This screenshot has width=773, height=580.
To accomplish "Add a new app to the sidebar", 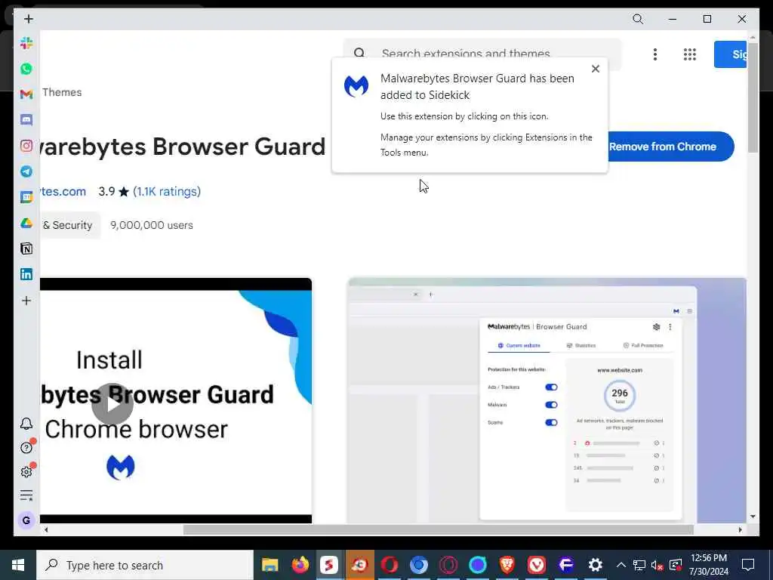I will click(x=26, y=301).
